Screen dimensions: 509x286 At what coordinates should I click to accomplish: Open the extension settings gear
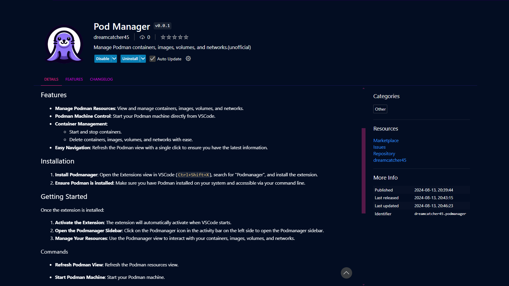(x=188, y=59)
